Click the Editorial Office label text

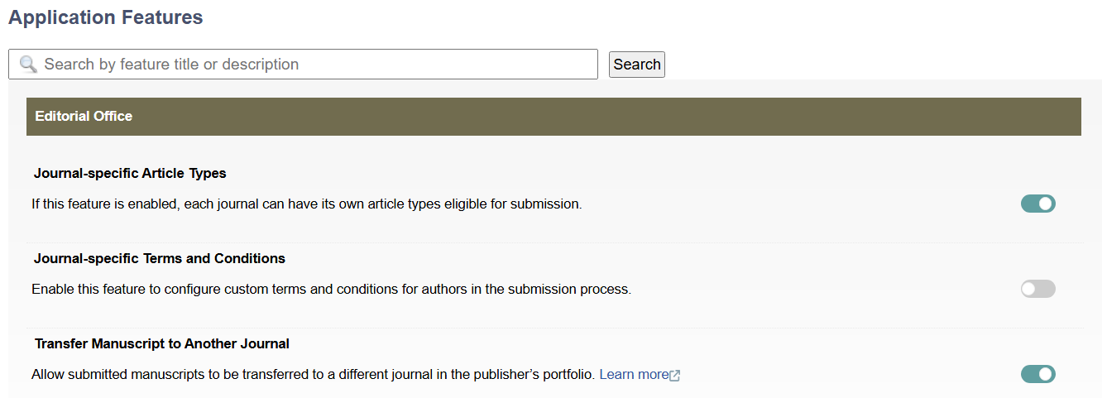(x=84, y=117)
